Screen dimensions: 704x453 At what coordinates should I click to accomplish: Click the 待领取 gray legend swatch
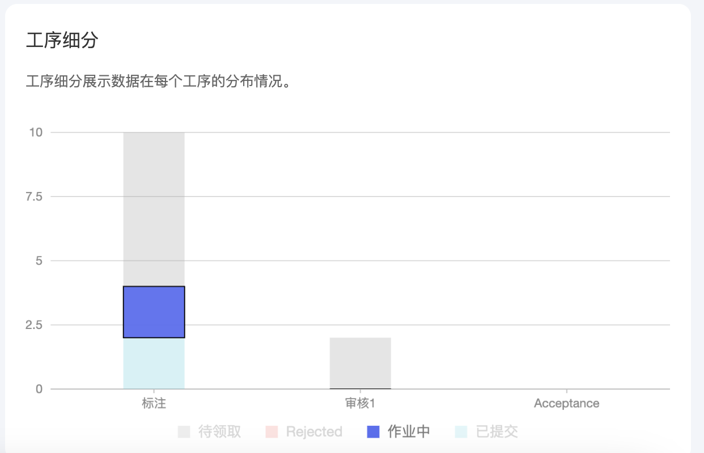tap(184, 432)
